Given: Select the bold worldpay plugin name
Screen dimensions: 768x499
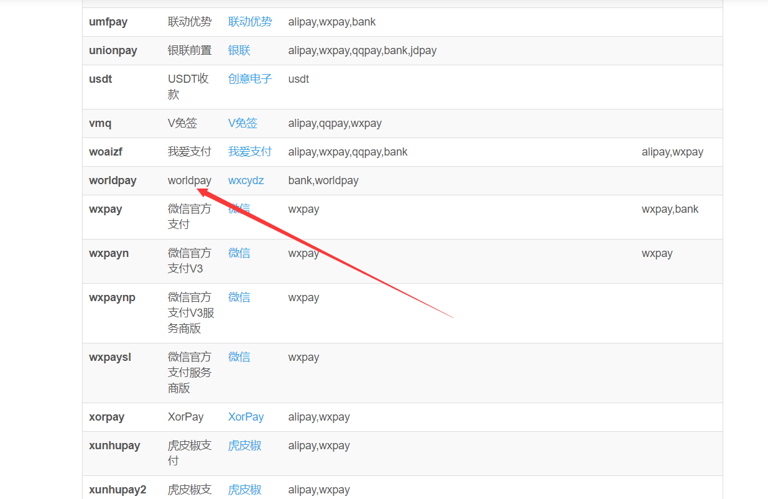Looking at the screenshot, I should pos(113,180).
